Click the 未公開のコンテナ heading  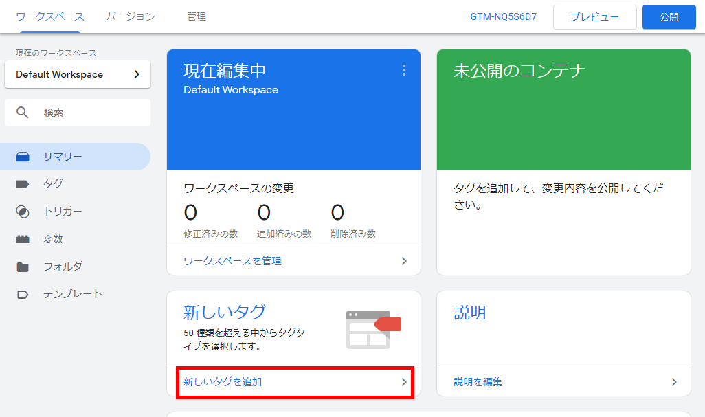click(x=519, y=71)
